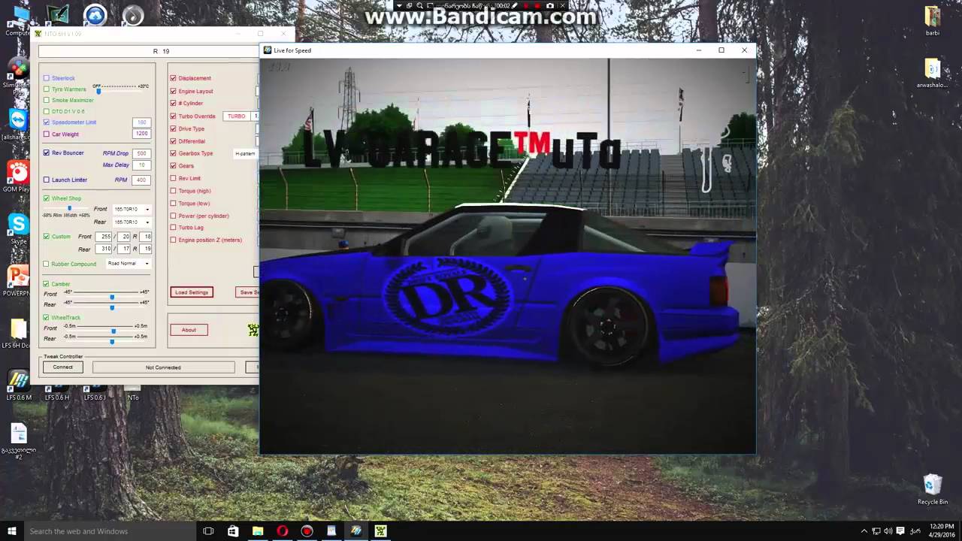Click the About button

[189, 330]
